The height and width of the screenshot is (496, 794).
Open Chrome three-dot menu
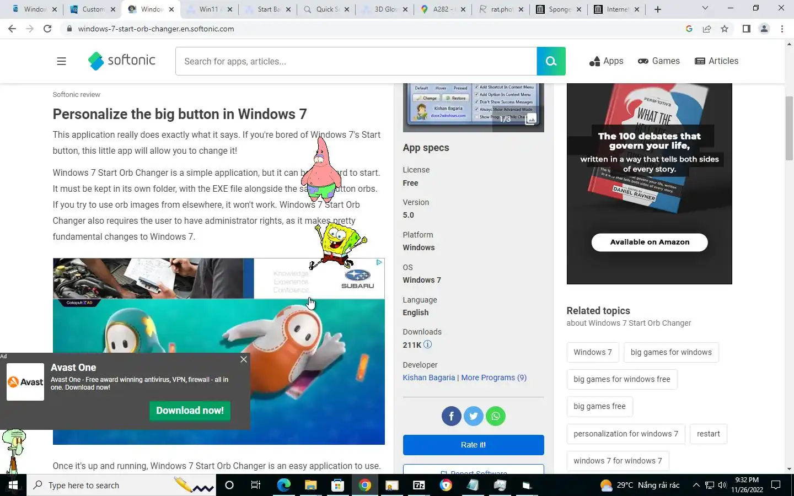782,29
